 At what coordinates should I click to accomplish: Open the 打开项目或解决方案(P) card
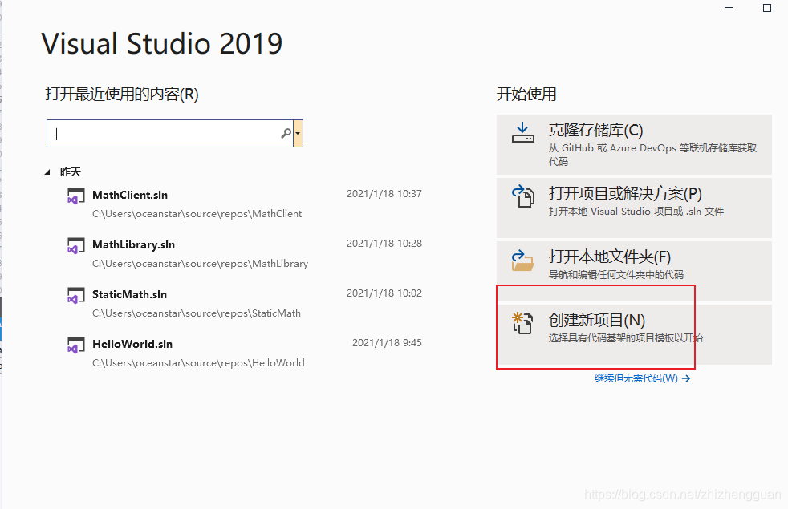(x=634, y=208)
